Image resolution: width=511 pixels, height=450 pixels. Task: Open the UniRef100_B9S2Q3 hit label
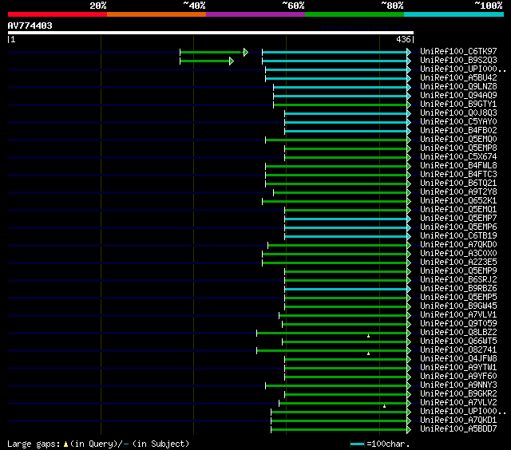tap(458, 60)
